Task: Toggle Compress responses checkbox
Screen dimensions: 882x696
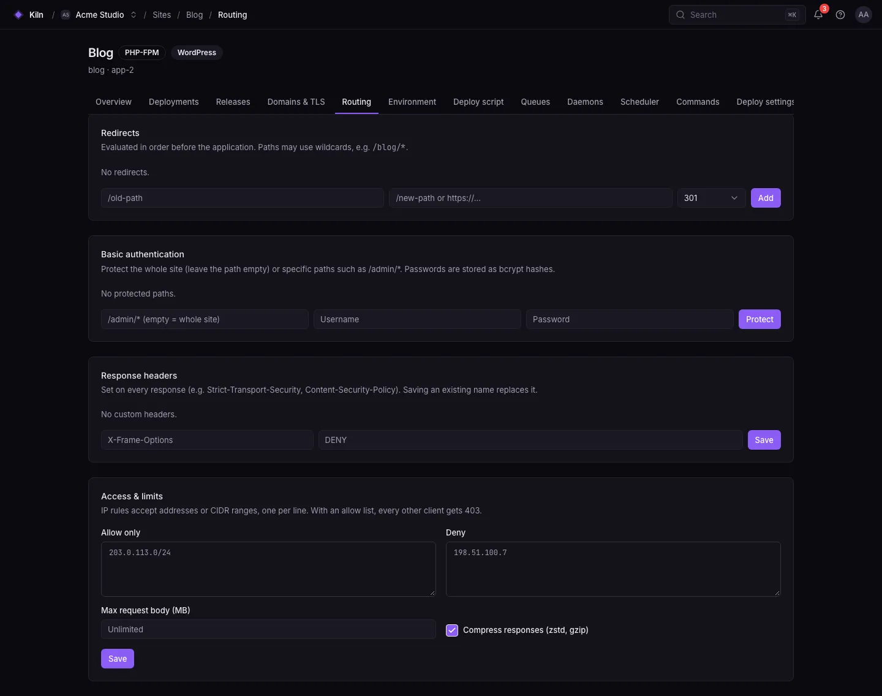Action: coord(452,630)
